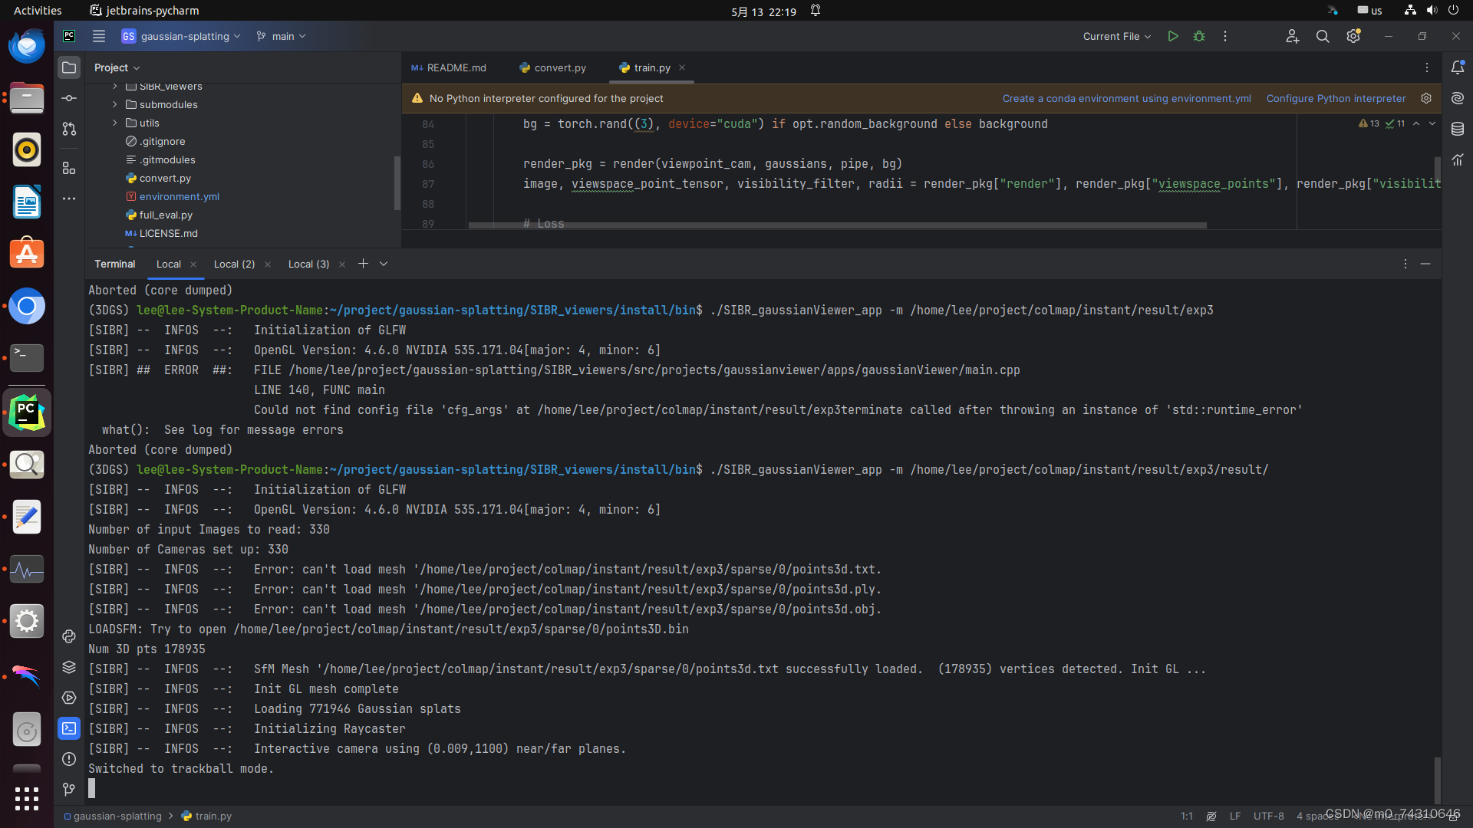Screen dimensions: 1473x828
Task: Open the Python Packages layers icon
Action: tap(69, 667)
